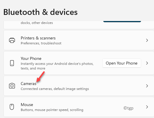Viewport: 154px width, 118px height.
Task: Click the mouse icon
Action: click(12, 107)
